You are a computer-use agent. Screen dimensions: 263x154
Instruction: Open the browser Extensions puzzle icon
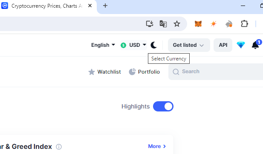point(244,24)
